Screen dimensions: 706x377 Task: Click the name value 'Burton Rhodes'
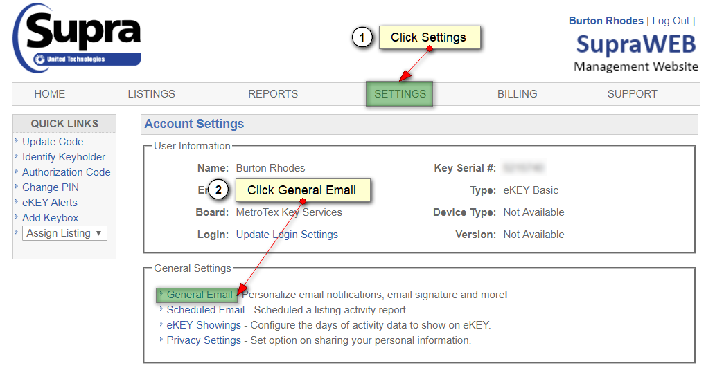click(270, 168)
